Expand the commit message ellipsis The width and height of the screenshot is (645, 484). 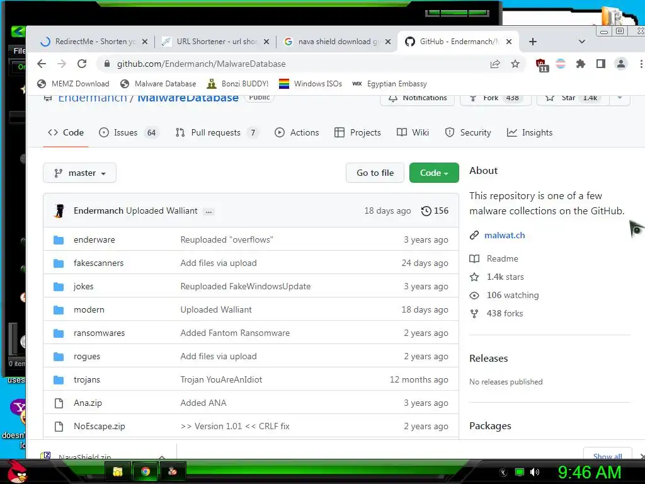point(208,212)
